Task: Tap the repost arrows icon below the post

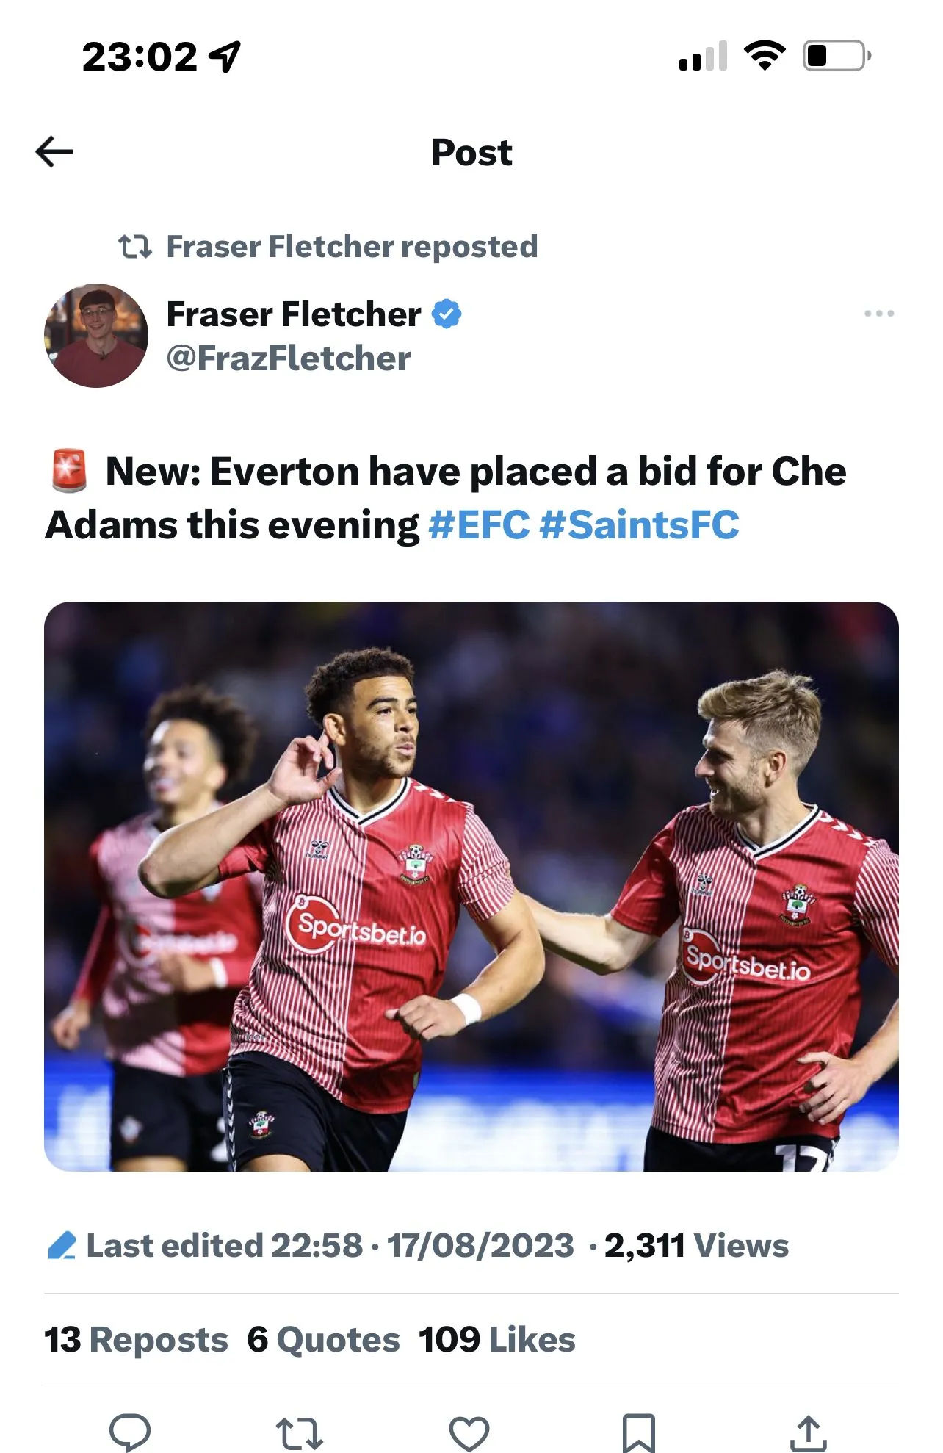Action: tap(299, 1432)
